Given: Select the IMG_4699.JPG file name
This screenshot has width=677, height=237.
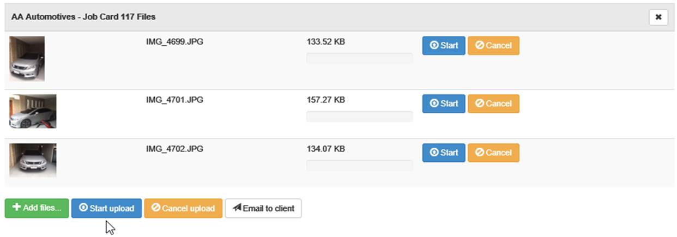Looking at the screenshot, I should pyautogui.click(x=174, y=41).
